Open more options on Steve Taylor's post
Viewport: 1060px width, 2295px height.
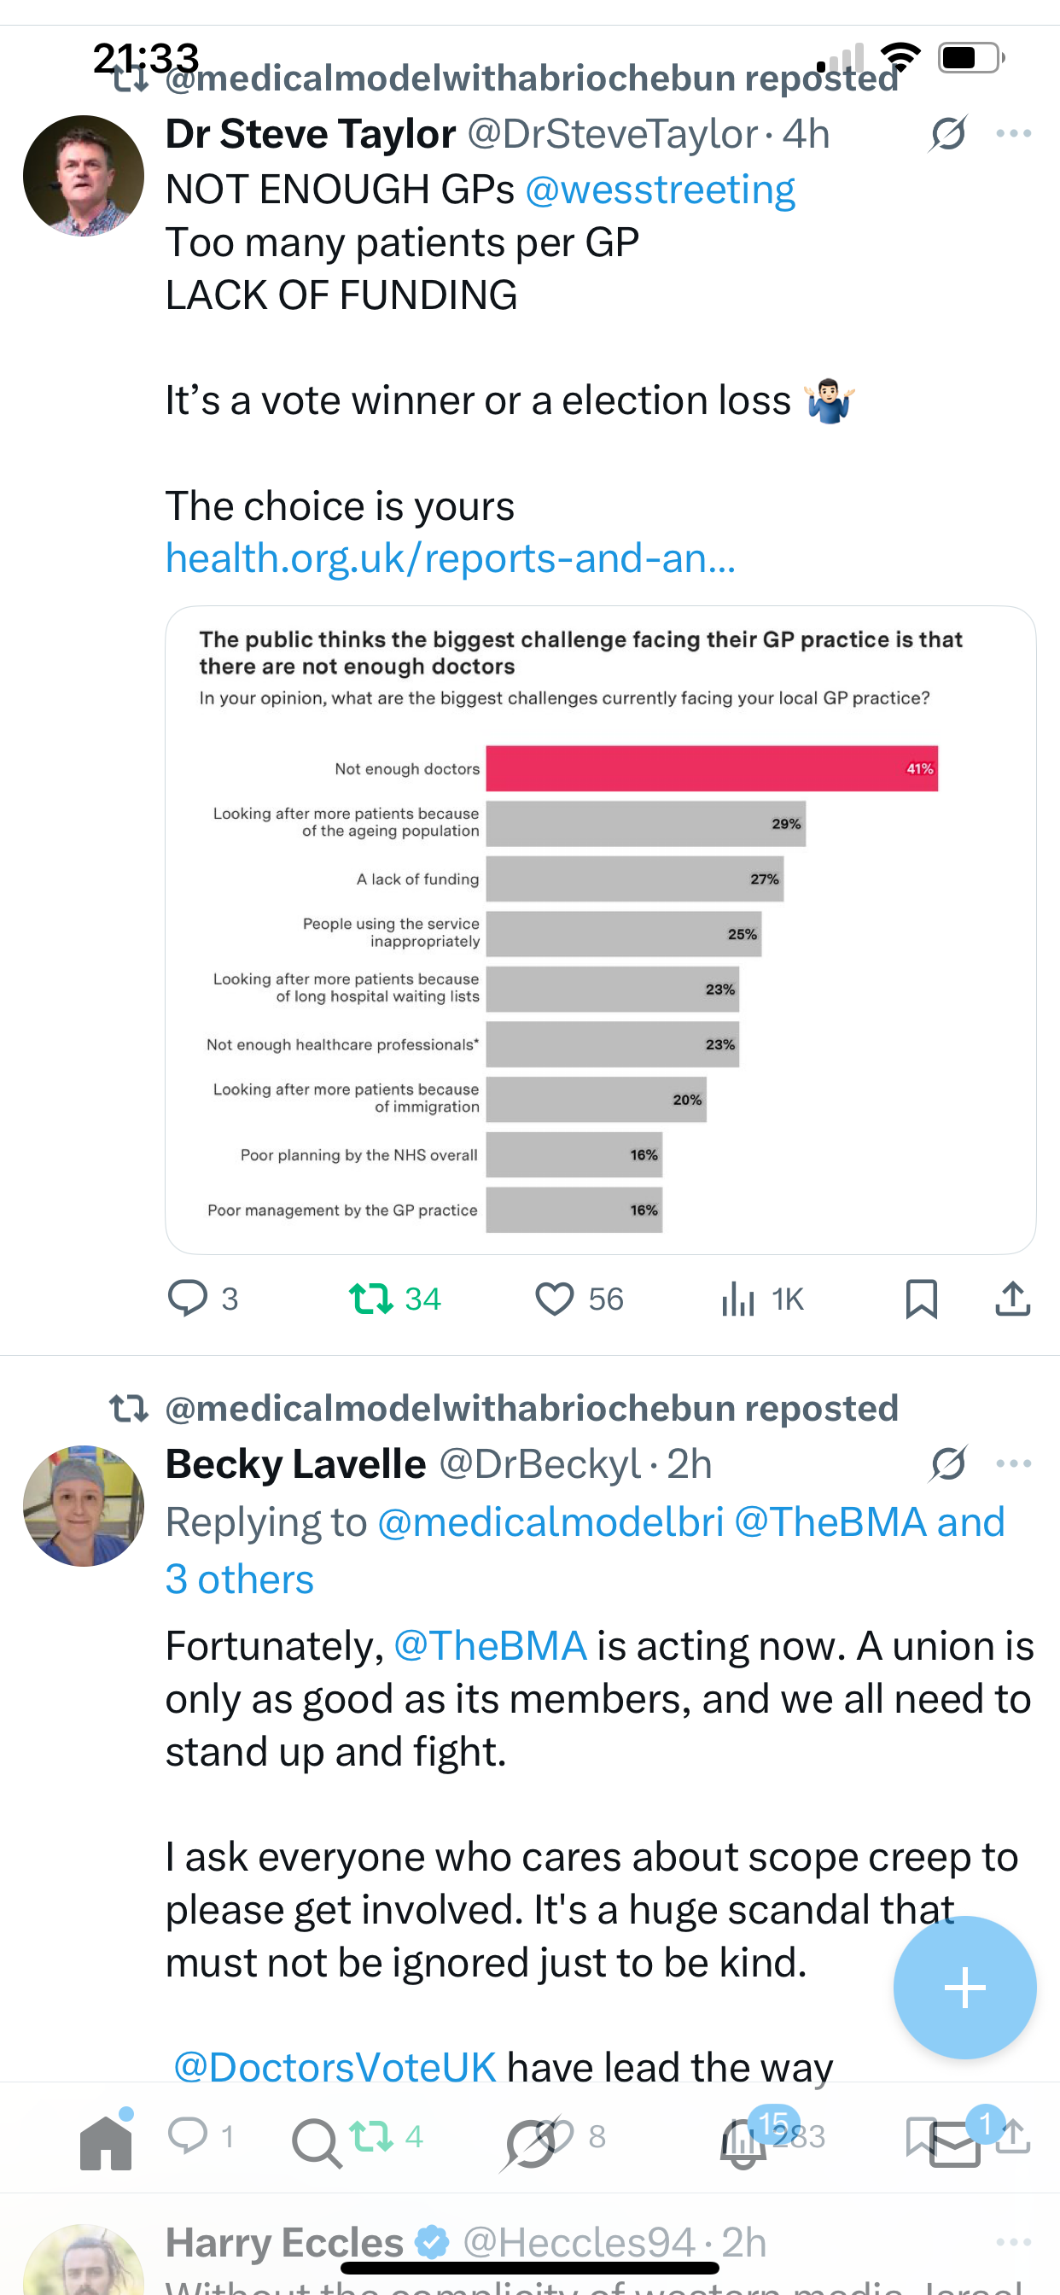click(1014, 134)
